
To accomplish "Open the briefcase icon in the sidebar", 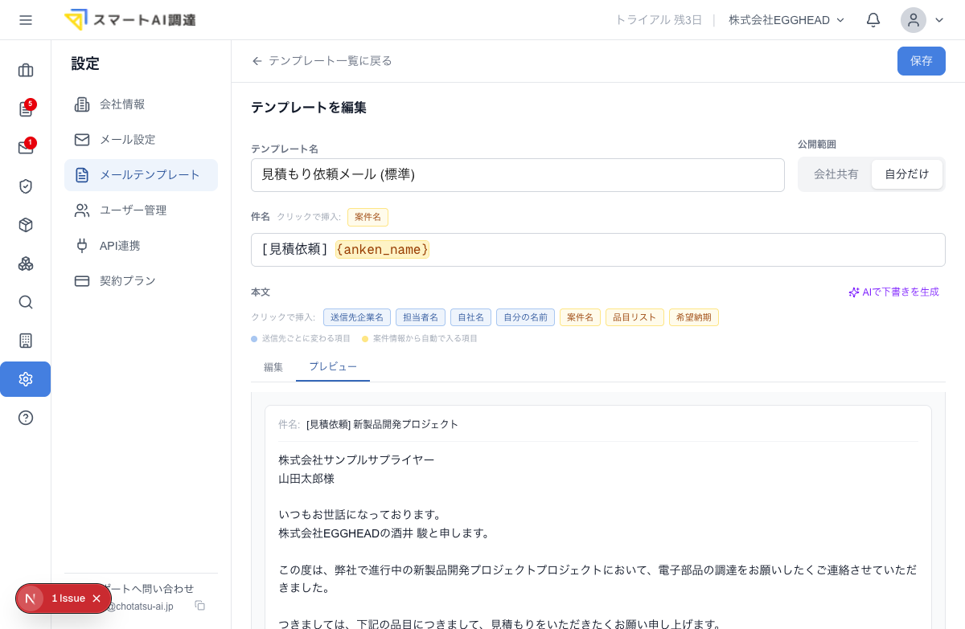I will point(26,71).
